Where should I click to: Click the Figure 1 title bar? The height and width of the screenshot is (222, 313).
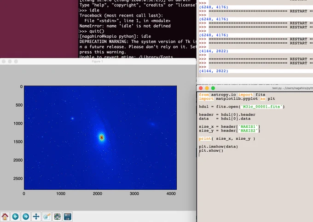98,62
